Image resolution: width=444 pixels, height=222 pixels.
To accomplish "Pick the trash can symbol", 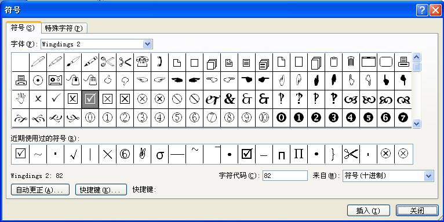I will coord(351,61).
